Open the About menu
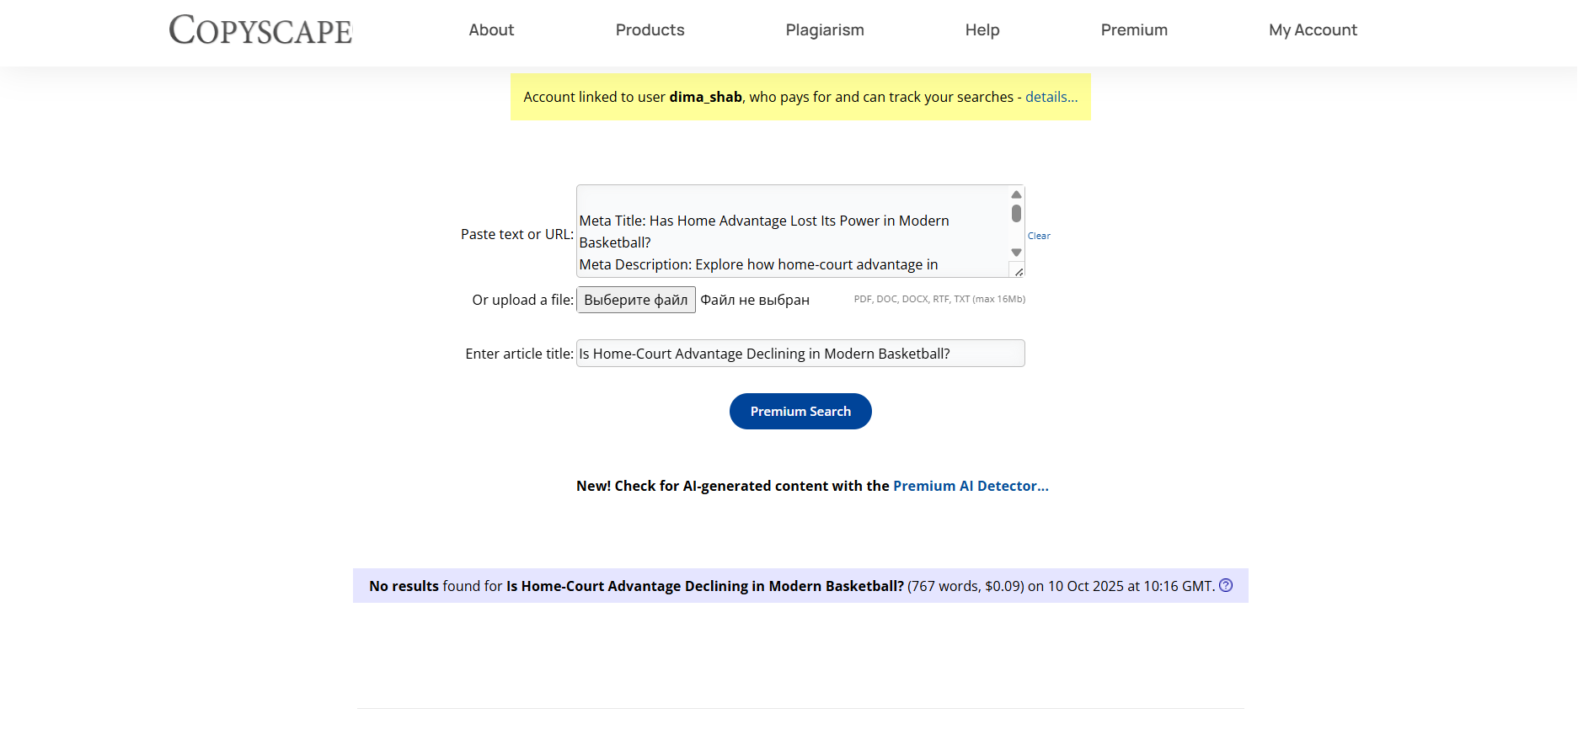 [491, 30]
